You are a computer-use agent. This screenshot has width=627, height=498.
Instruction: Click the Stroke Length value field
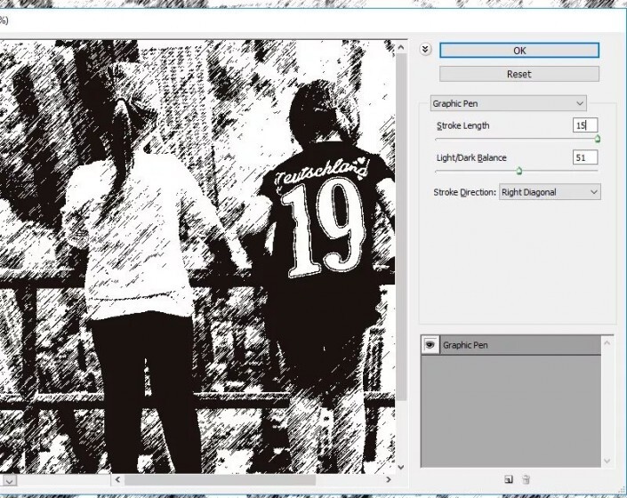tap(584, 126)
